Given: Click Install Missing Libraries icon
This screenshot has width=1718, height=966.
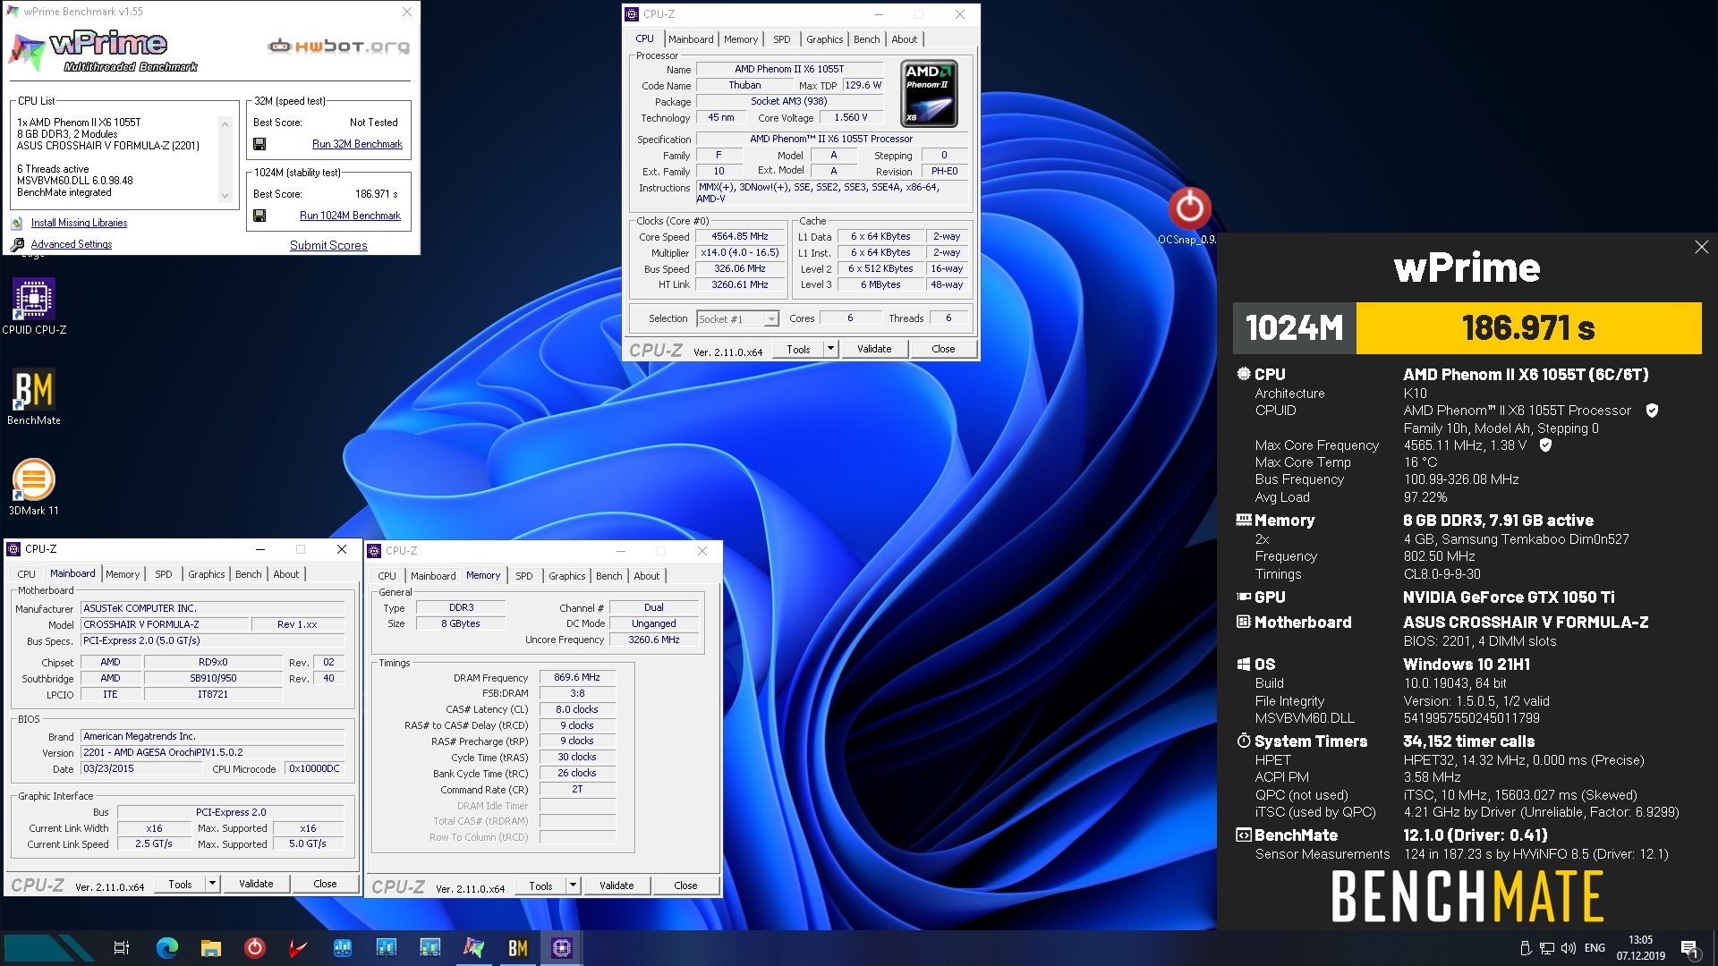Looking at the screenshot, I should pyautogui.click(x=17, y=223).
